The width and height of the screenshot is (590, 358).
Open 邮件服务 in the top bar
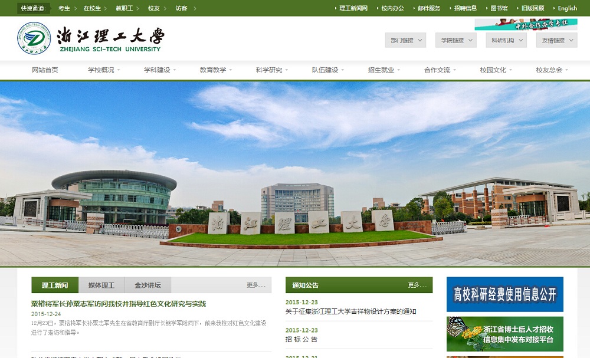[x=429, y=8]
